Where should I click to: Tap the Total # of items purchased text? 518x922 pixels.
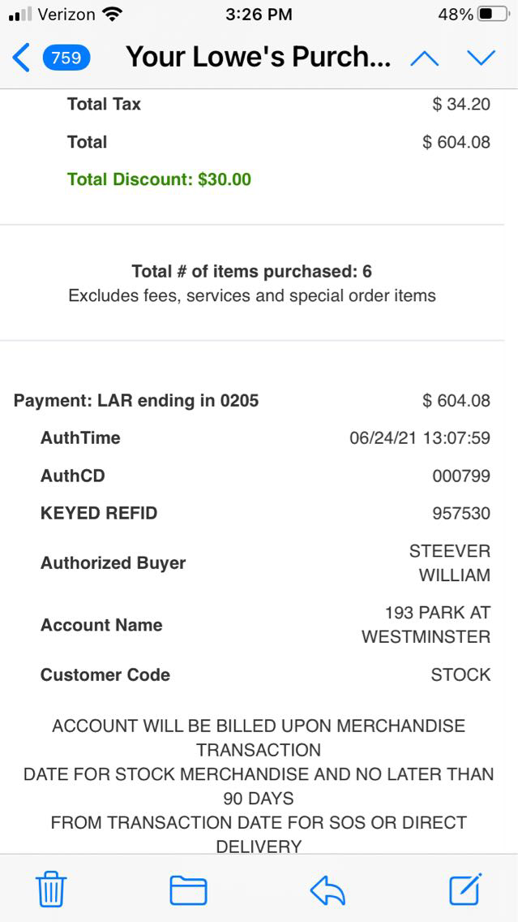[x=252, y=271]
